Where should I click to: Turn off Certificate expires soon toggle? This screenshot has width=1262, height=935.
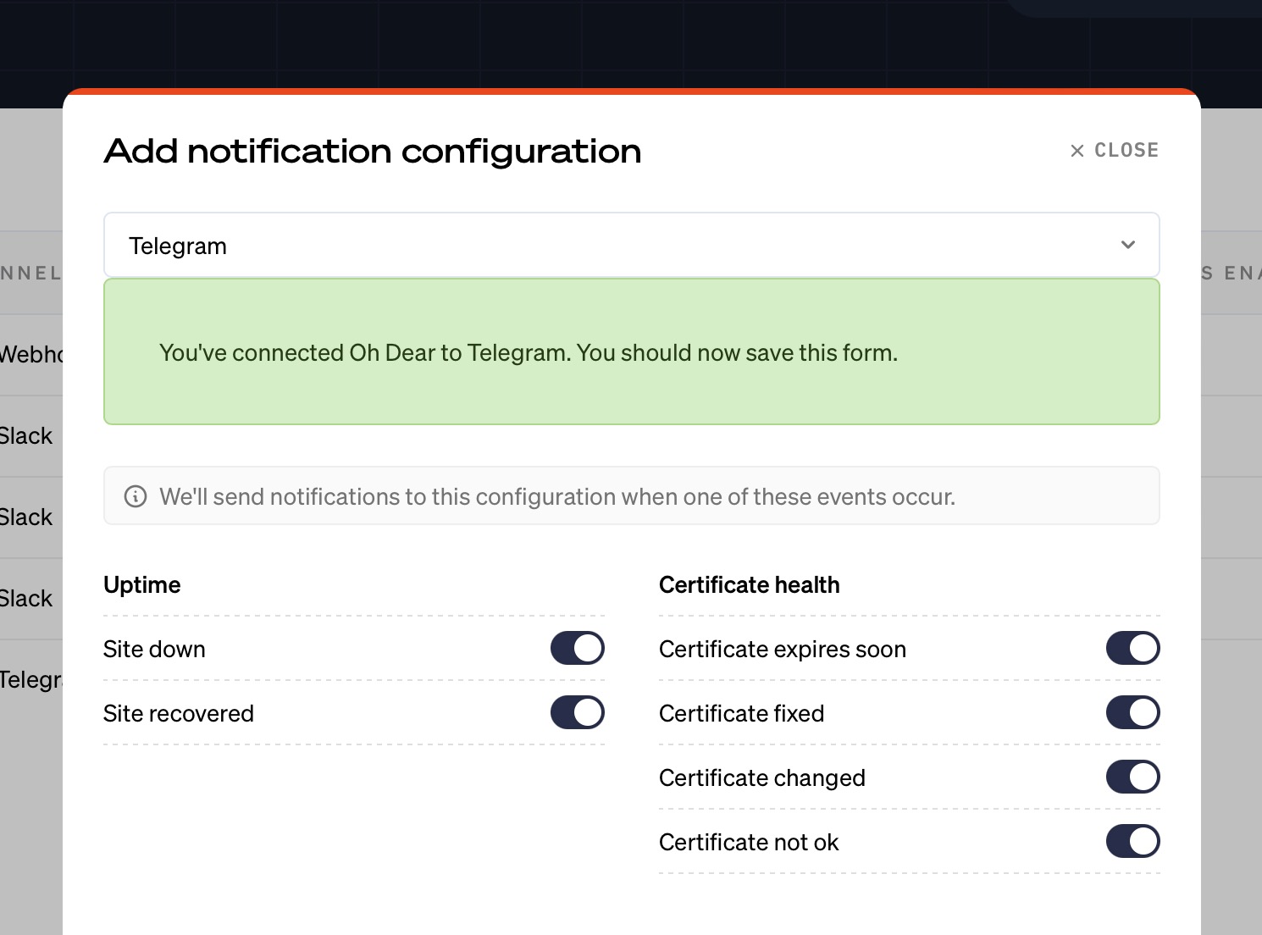[x=1132, y=649]
